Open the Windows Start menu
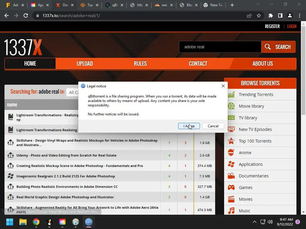The width and height of the screenshot is (306, 229). 10,222
